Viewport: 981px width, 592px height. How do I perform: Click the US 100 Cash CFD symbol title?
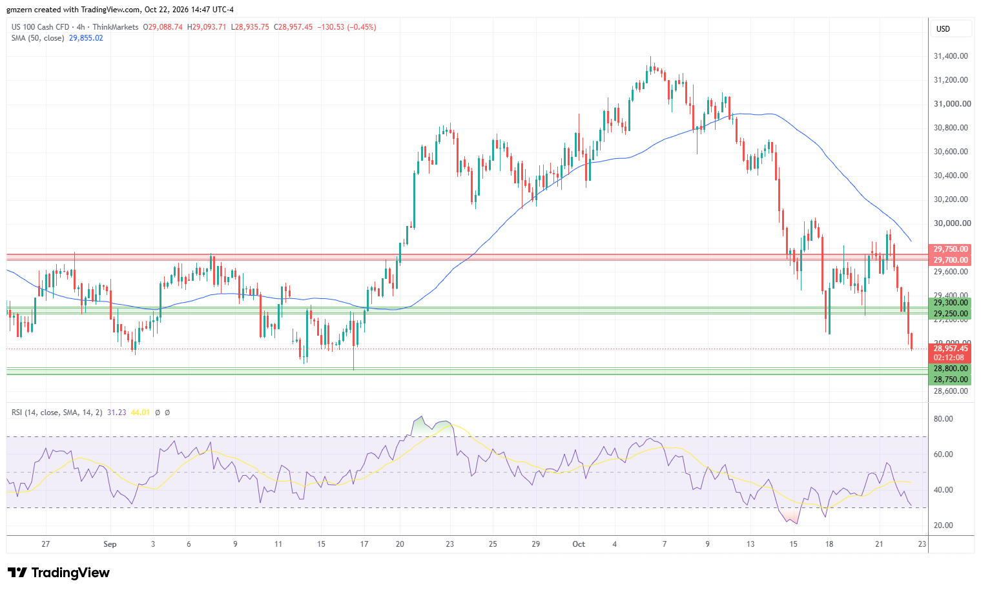pyautogui.click(x=40, y=27)
